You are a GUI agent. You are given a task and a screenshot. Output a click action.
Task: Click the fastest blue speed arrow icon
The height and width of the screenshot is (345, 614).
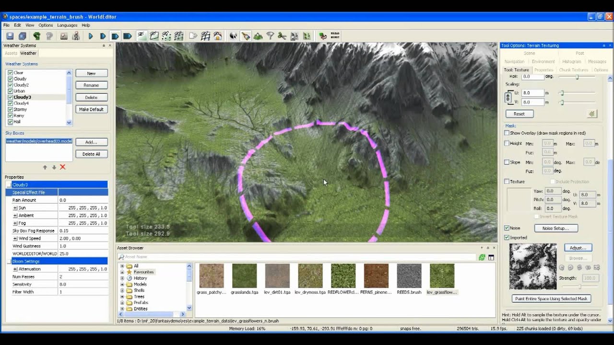coord(127,36)
